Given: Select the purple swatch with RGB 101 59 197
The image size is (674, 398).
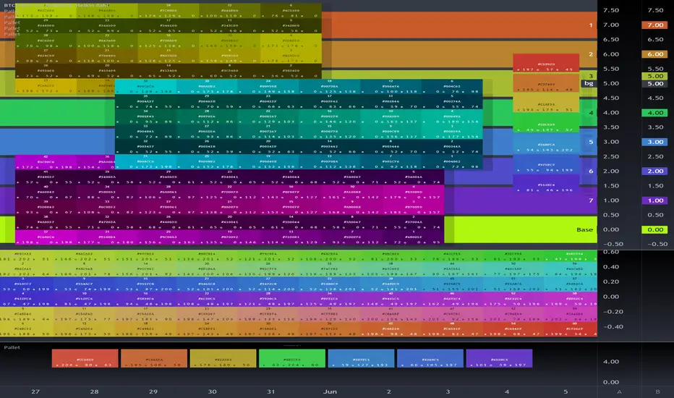Looking at the screenshot, I should point(499,358).
